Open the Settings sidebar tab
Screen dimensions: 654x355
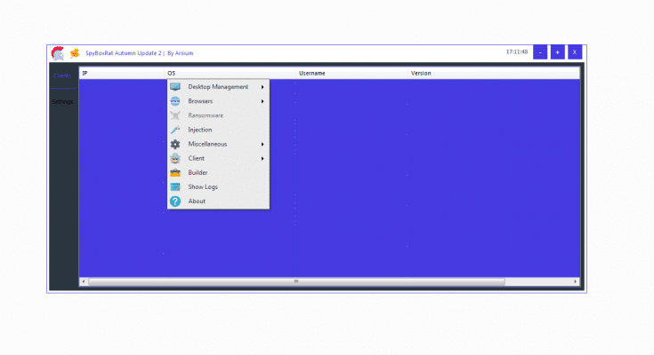[x=62, y=102]
